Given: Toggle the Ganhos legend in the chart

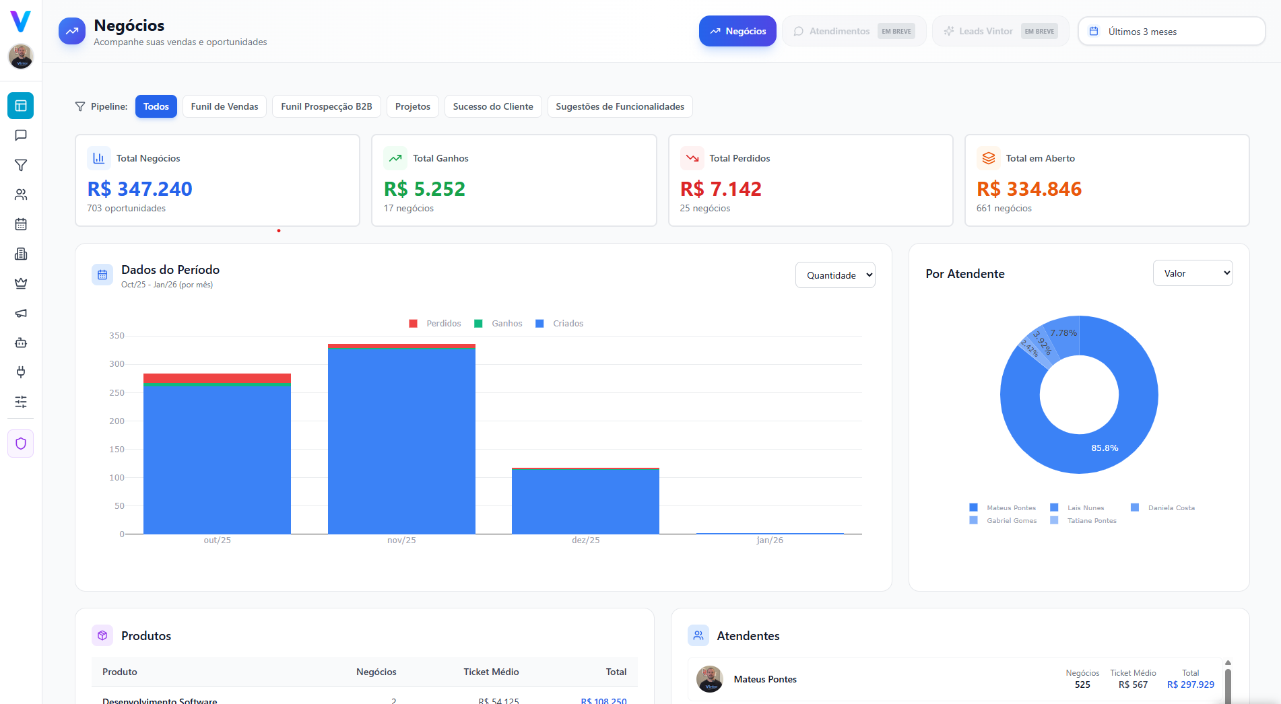Looking at the screenshot, I should tap(498, 323).
